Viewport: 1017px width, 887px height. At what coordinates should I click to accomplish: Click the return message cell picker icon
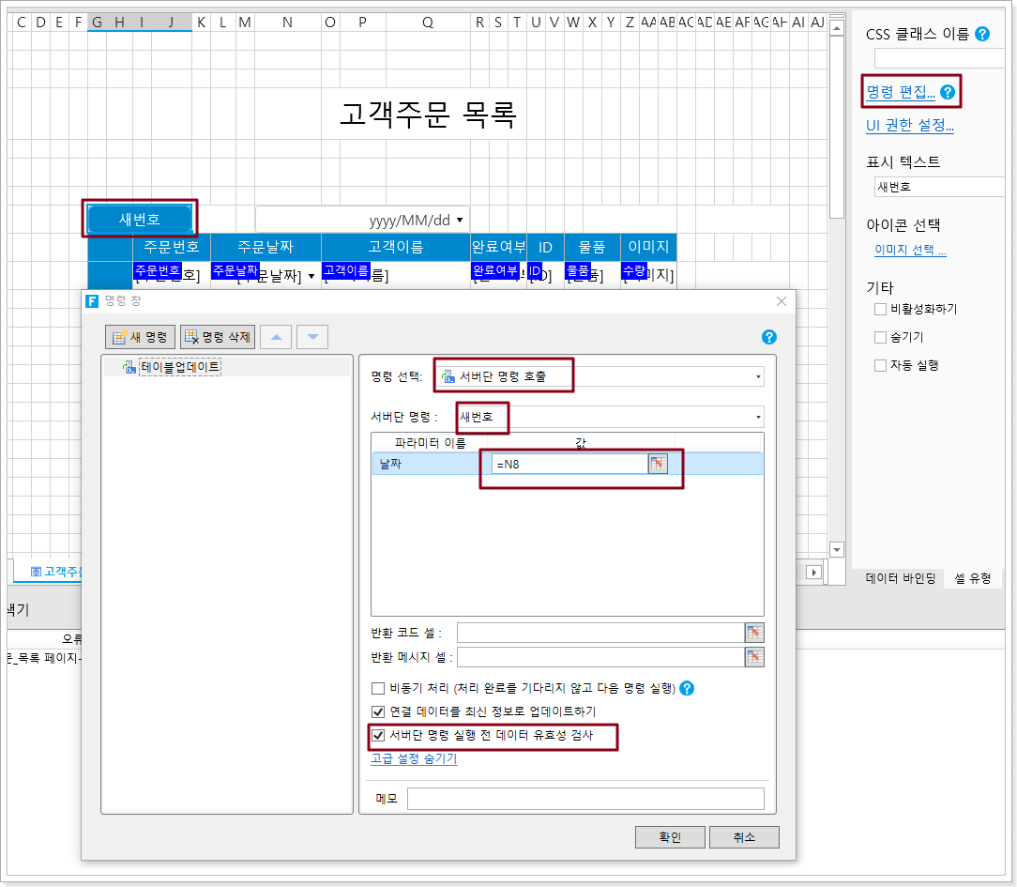[x=754, y=657]
